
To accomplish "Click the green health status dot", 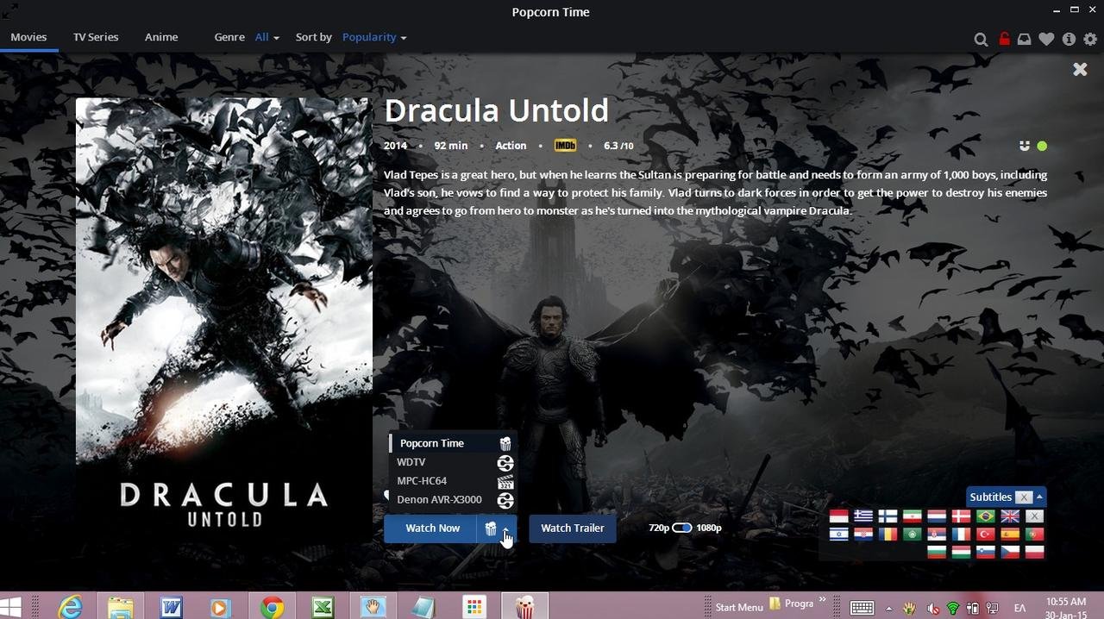I will tap(1042, 146).
